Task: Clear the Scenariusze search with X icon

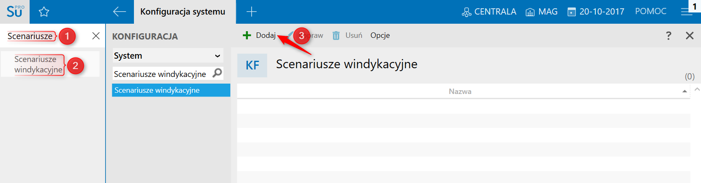Action: click(x=96, y=36)
